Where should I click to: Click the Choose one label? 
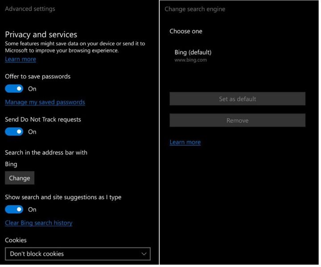click(x=186, y=31)
